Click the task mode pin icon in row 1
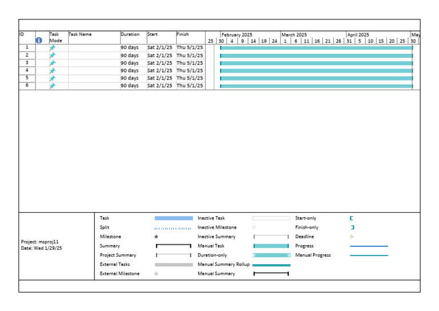 click(53, 48)
